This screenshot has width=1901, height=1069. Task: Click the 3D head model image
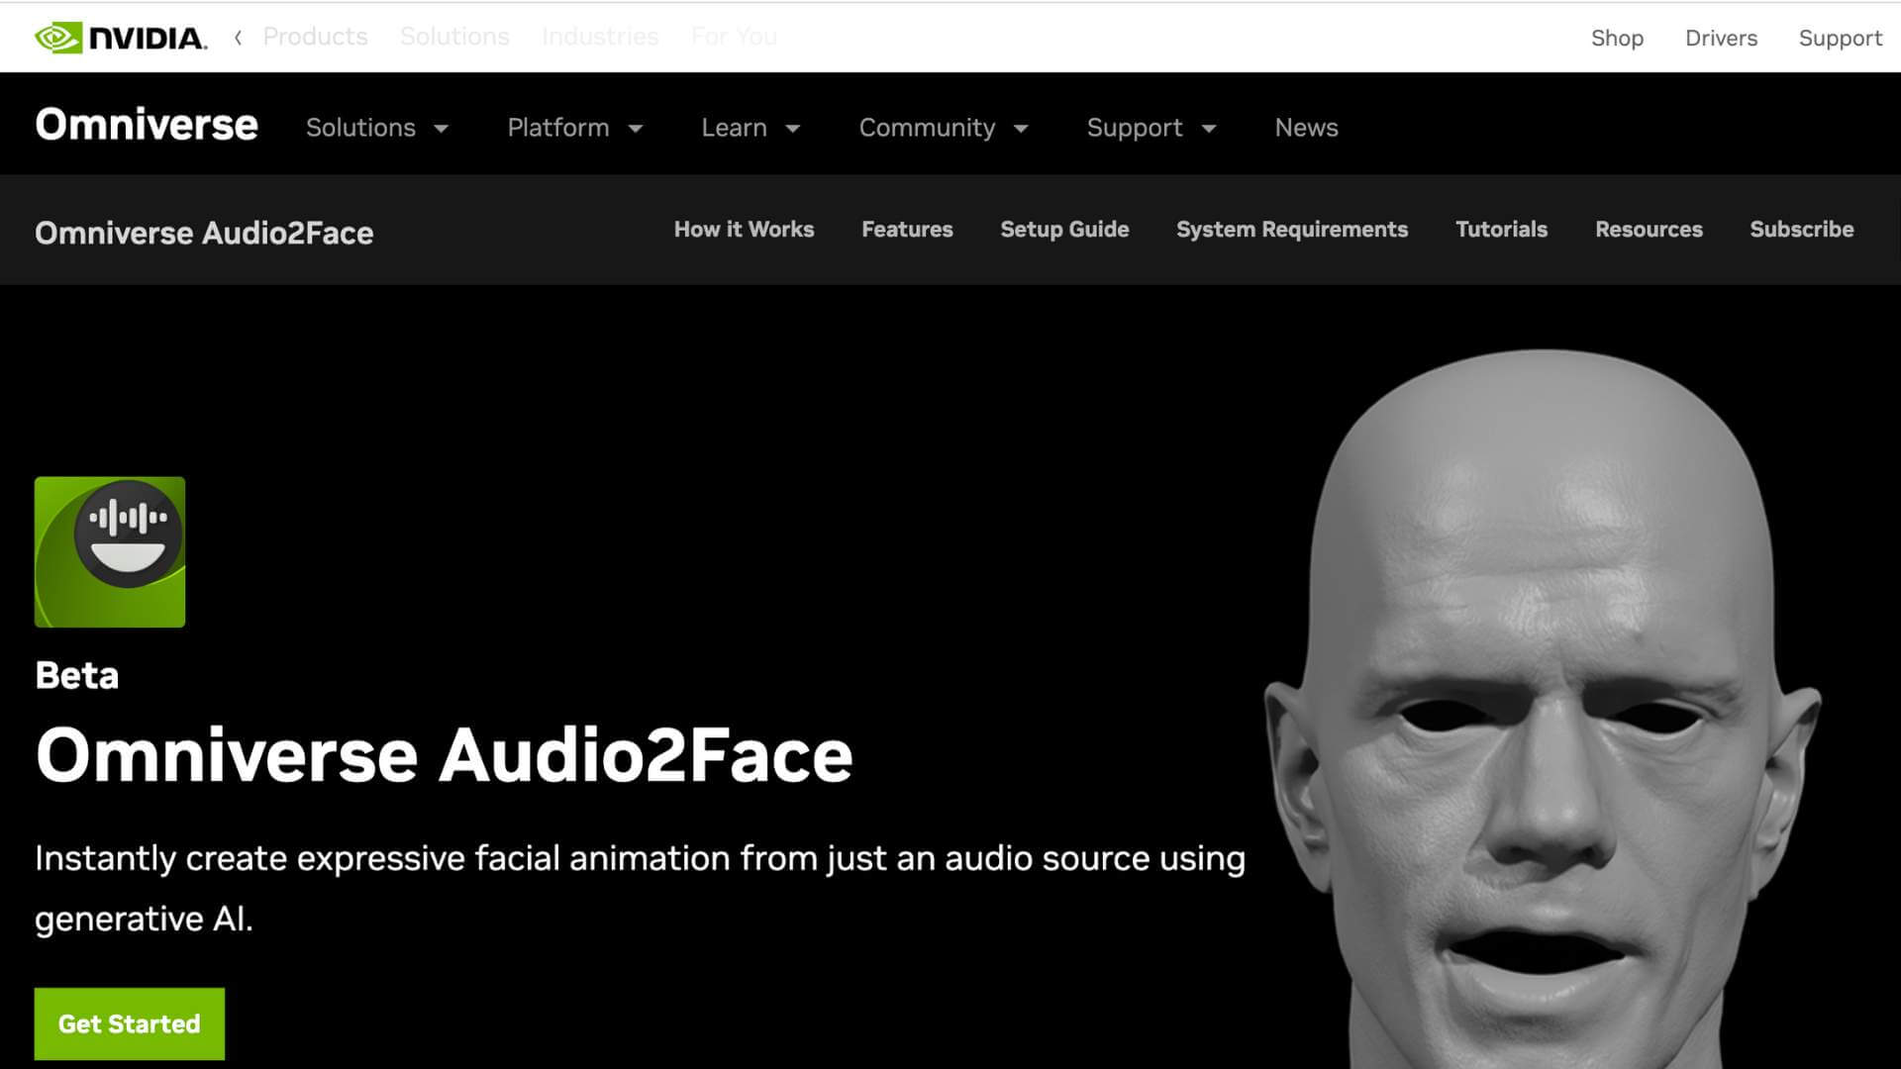[1545, 713]
